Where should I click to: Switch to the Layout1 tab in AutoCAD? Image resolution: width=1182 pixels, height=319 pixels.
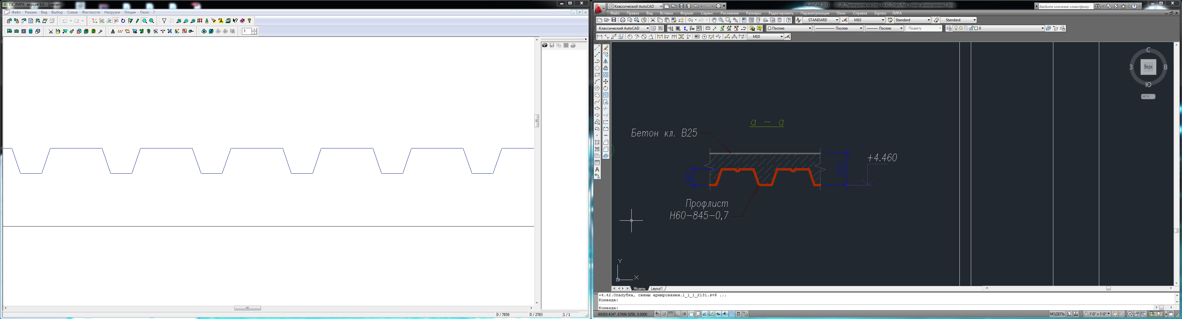[x=657, y=288]
